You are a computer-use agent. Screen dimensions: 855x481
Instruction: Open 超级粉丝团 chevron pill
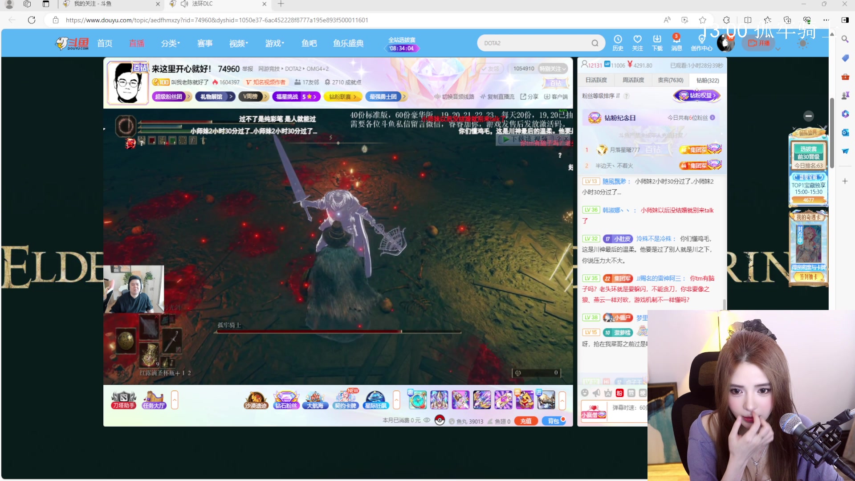tap(171, 96)
